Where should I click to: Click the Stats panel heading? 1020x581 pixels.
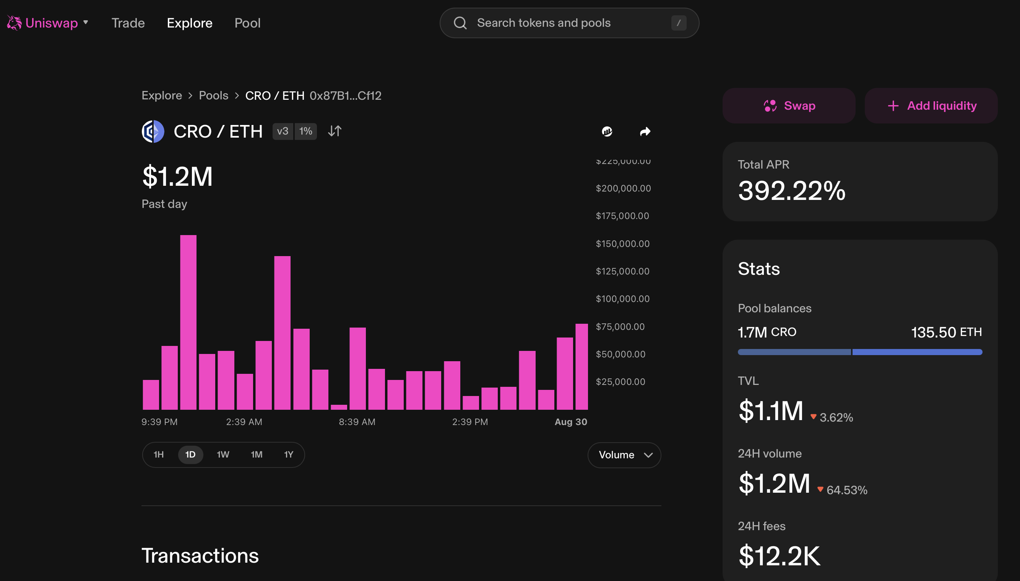(759, 269)
